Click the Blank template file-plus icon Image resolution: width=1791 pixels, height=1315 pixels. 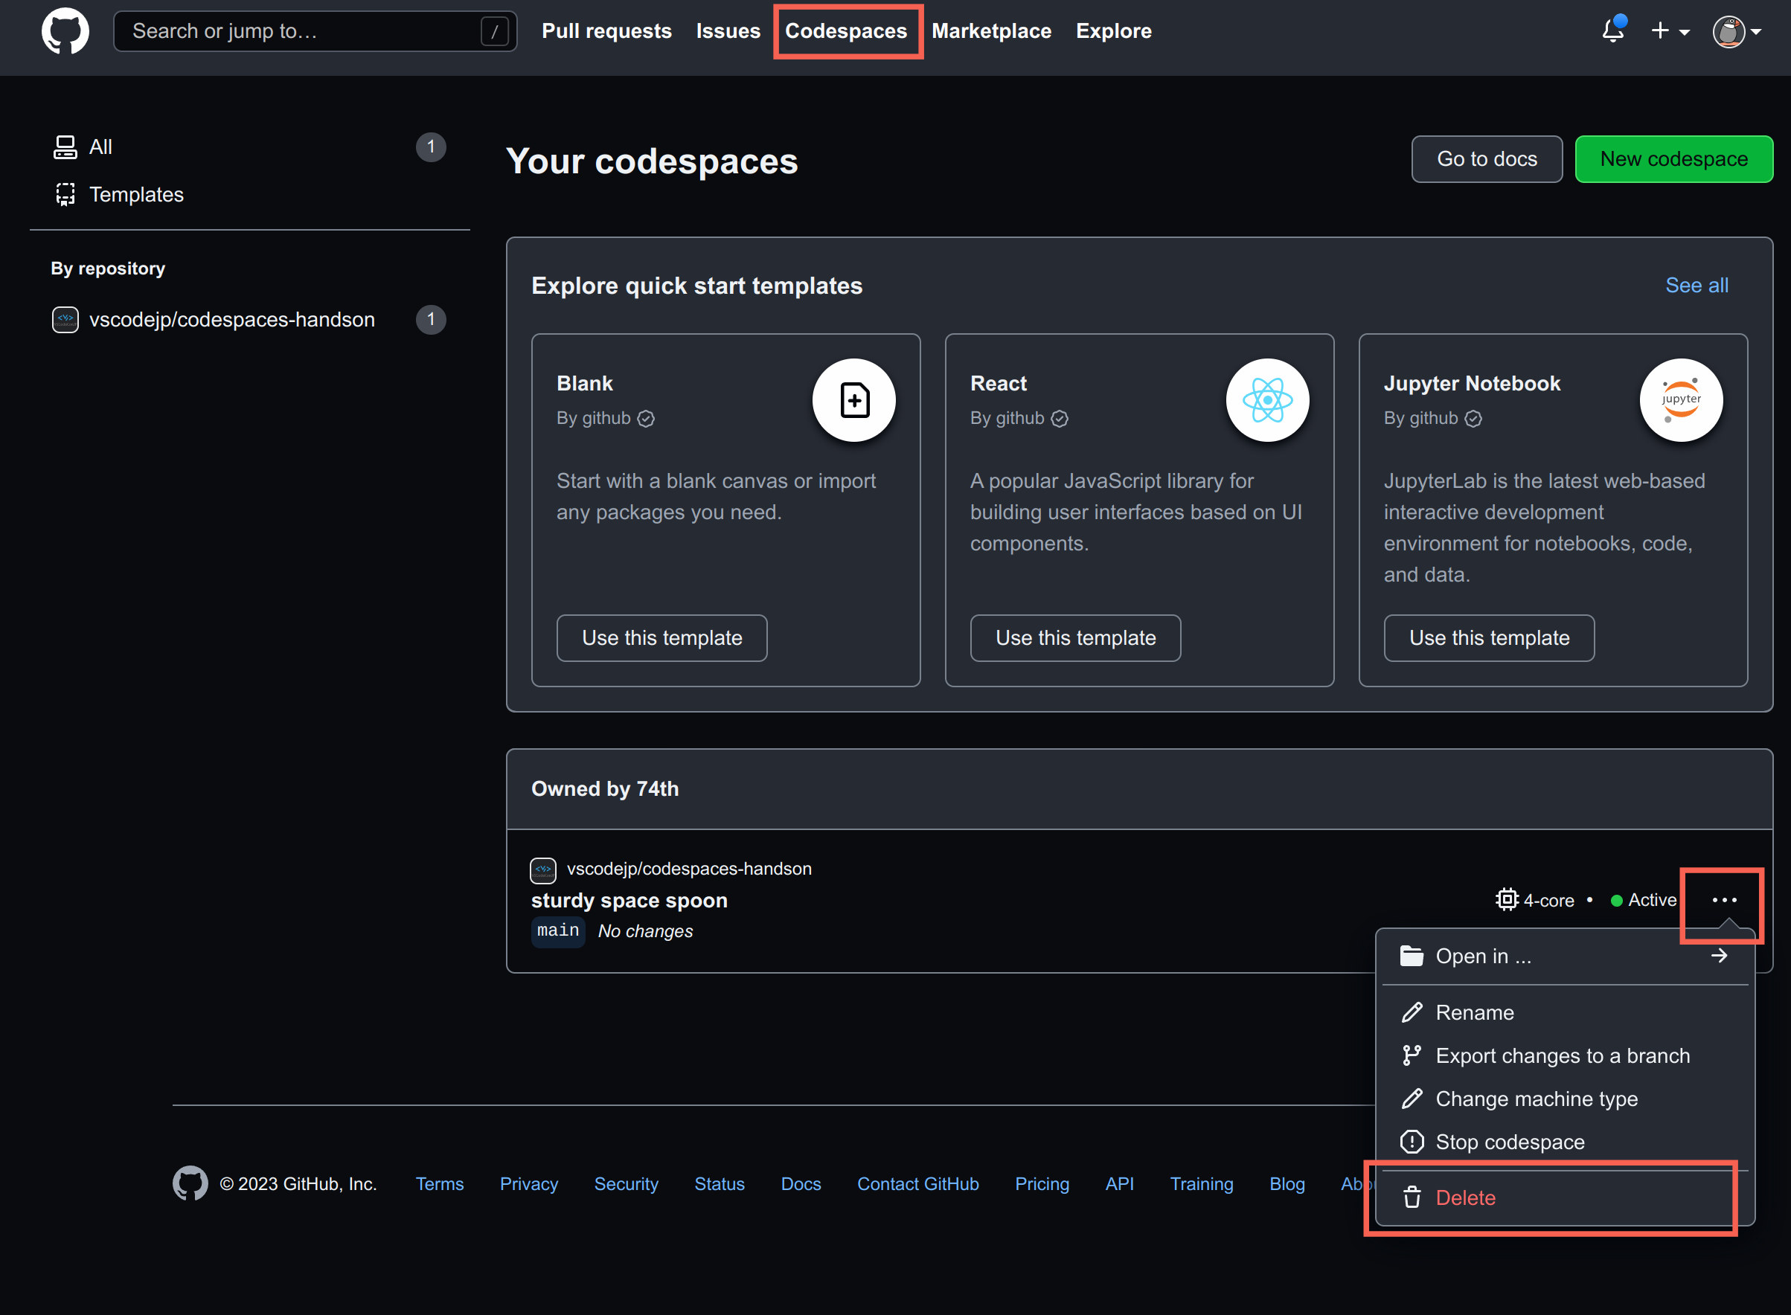coord(853,399)
